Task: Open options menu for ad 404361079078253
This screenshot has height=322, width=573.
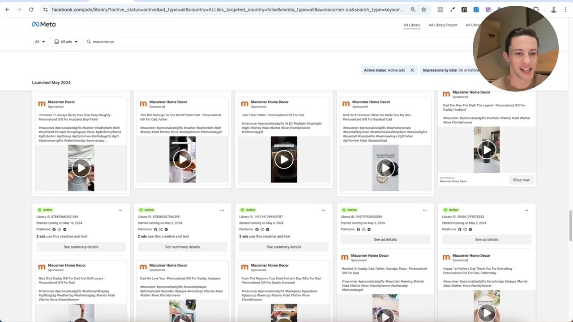Action: point(526,210)
